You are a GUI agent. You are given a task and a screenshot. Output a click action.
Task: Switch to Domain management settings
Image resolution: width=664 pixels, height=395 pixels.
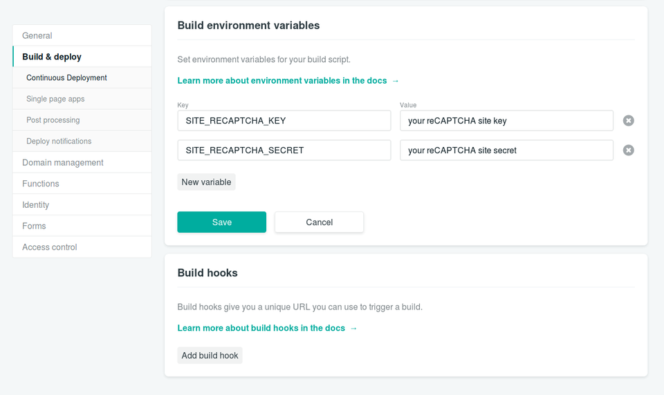[x=63, y=163]
